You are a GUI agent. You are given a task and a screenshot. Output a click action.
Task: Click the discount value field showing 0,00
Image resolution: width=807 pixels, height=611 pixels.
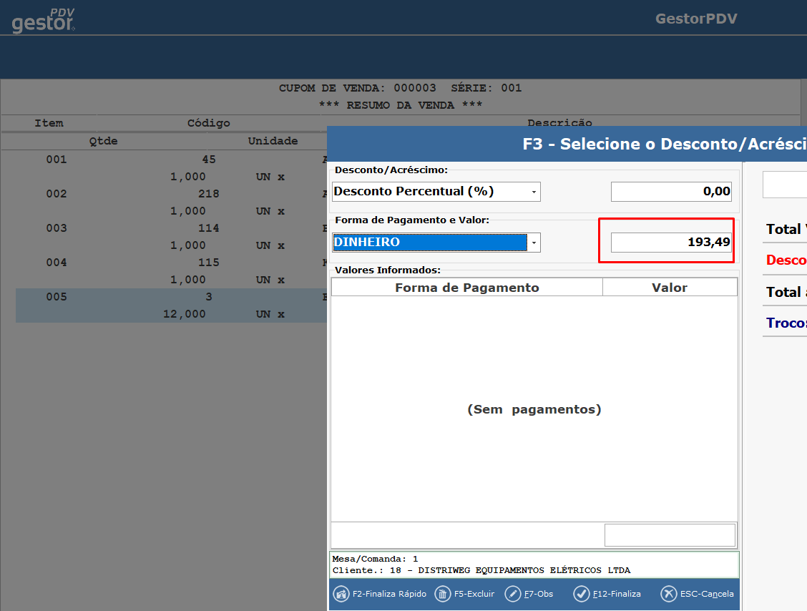point(671,192)
